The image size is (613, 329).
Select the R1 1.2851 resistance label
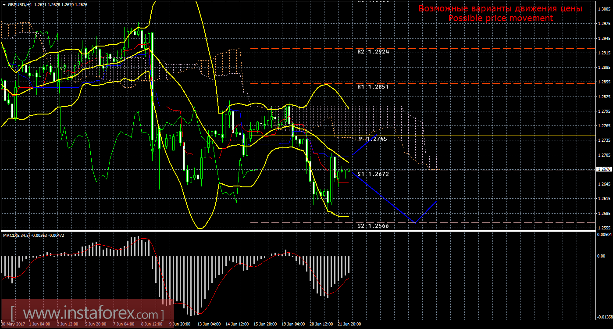(373, 87)
